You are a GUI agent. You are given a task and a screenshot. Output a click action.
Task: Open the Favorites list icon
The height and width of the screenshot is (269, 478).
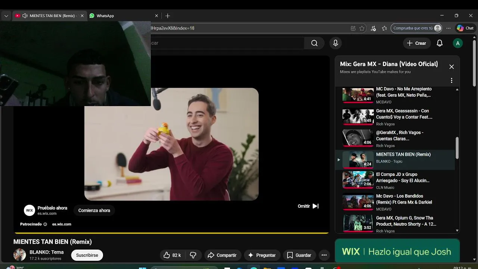pyautogui.click(x=385, y=28)
